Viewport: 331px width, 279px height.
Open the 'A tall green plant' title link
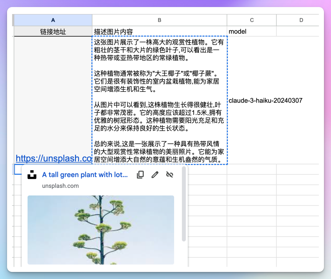pos(85,175)
